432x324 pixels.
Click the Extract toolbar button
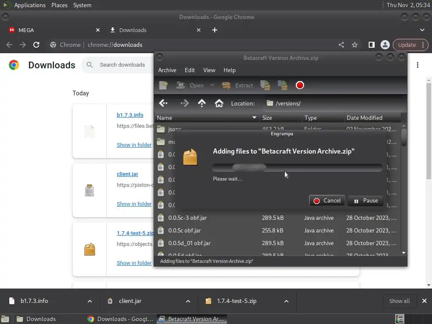click(x=237, y=85)
